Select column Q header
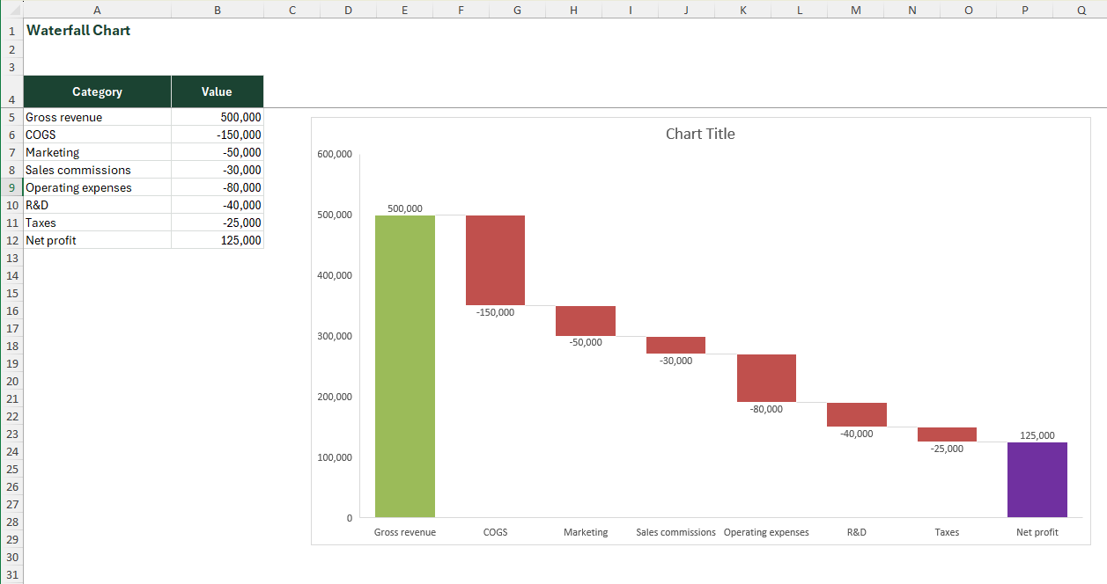Viewport: 1107px width, 584px height. 1081,10
